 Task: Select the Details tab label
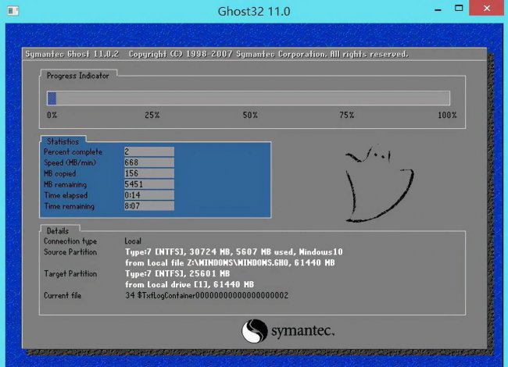point(58,231)
